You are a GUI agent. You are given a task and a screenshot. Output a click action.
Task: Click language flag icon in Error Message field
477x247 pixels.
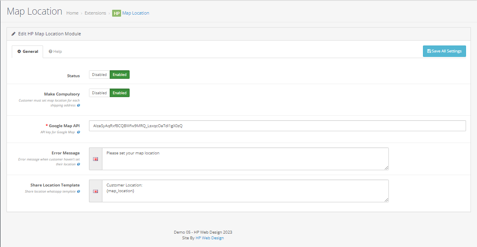(95, 159)
